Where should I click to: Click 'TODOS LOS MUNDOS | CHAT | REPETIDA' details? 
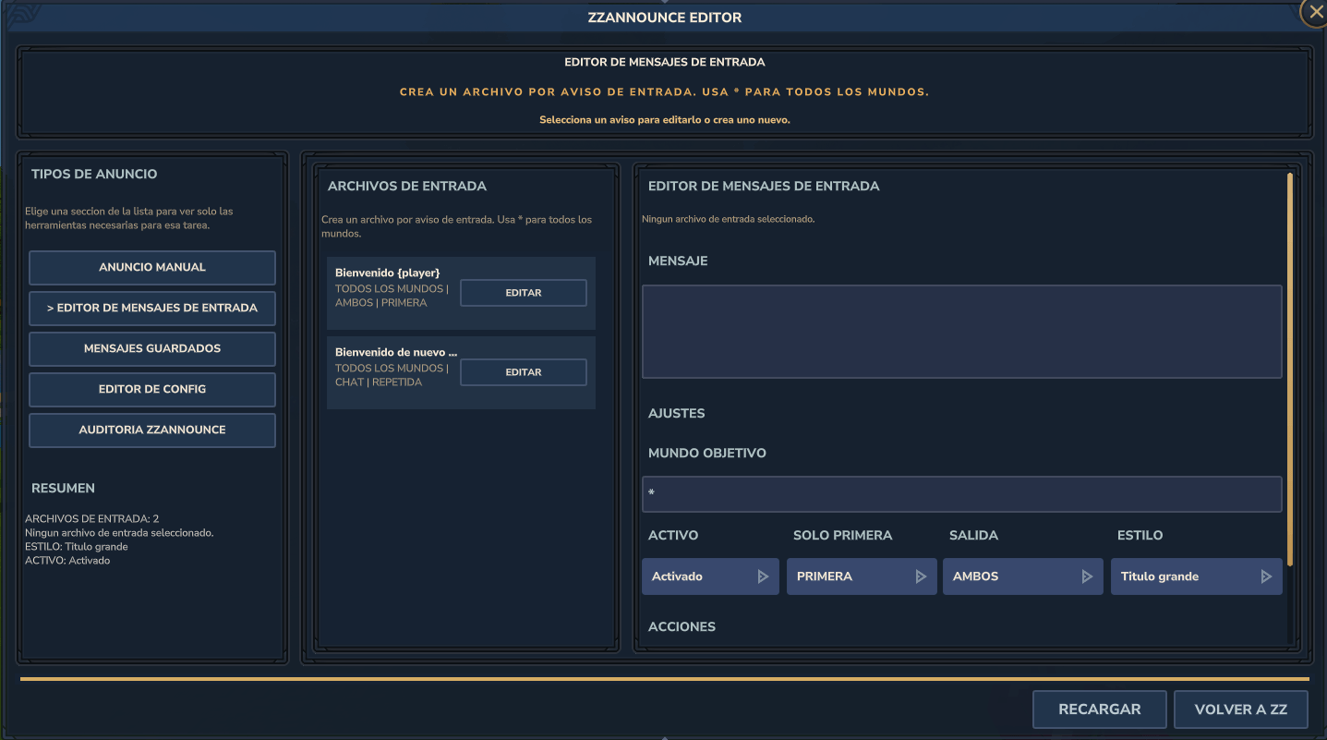pos(392,375)
